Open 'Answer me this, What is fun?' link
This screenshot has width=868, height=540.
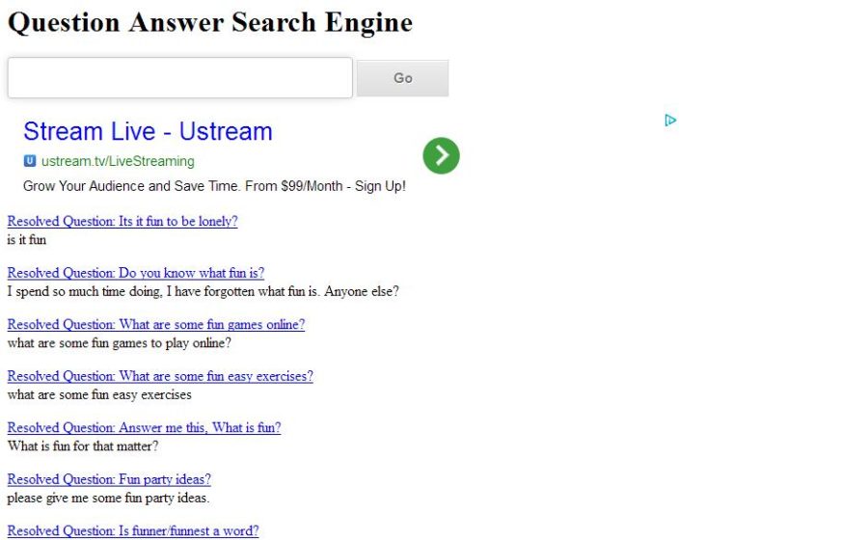[x=144, y=428]
